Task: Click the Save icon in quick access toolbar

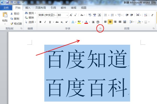Action: [x=7, y=2]
